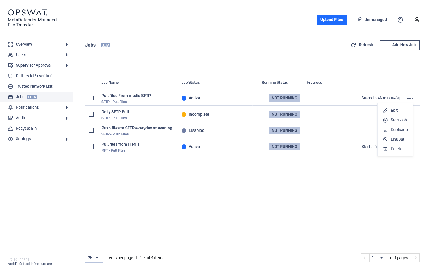This screenshot has width=432, height=276.
Task: Click the Trusted Network List globe icon
Action: [11, 86]
